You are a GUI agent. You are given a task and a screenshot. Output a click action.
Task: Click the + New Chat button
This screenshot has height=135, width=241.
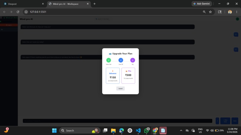(225, 121)
